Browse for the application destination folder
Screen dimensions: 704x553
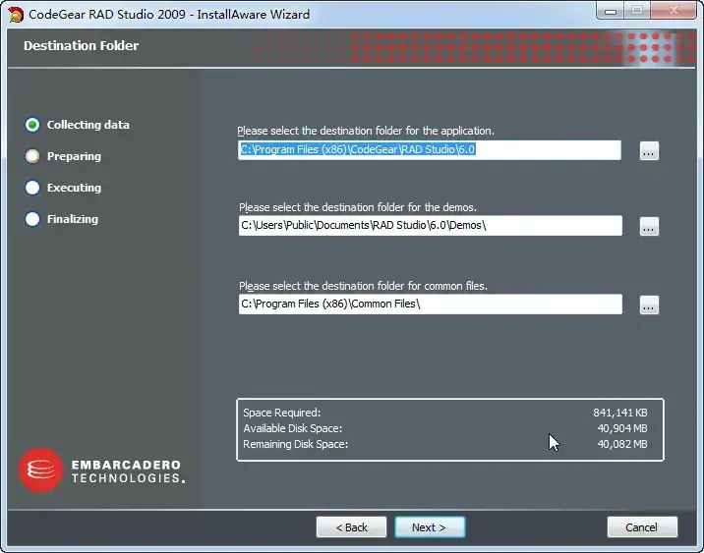[x=649, y=150]
